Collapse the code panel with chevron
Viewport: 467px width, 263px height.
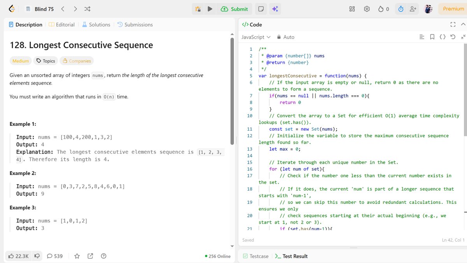(x=463, y=25)
